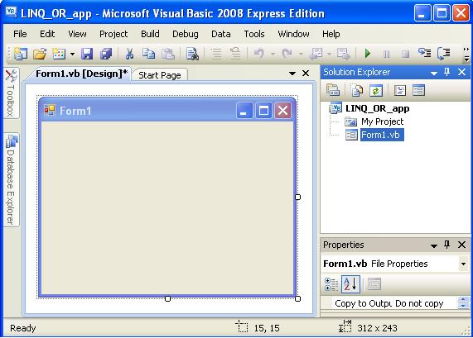This screenshot has height=338, width=473.
Task: Toggle Categorized view in Properties panel
Action: click(x=331, y=284)
